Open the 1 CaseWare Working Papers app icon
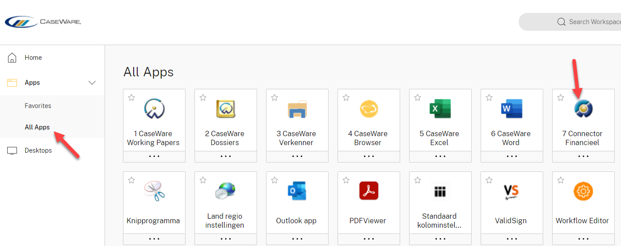This screenshot has height=246, width=621. coord(154,108)
